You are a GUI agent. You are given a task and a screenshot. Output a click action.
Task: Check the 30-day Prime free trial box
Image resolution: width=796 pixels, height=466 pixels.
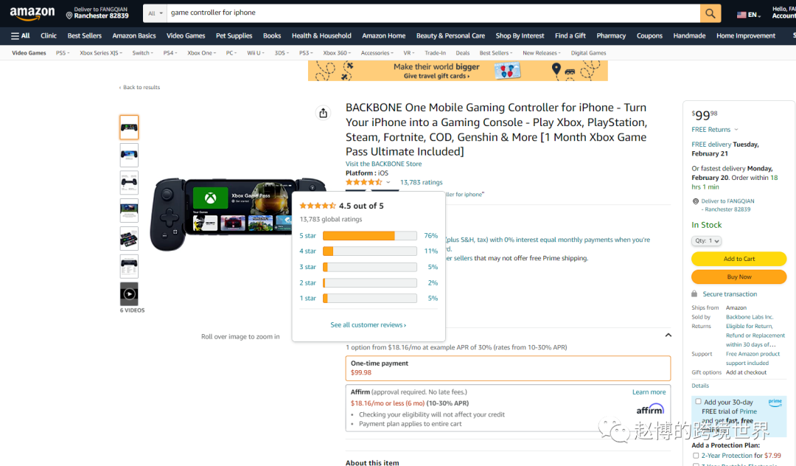tap(698, 402)
